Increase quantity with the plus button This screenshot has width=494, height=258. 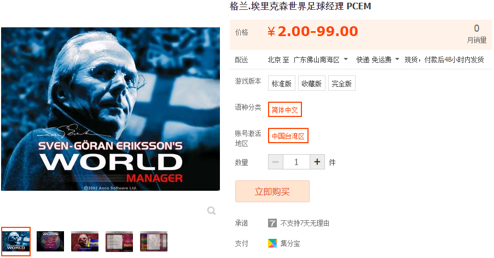click(317, 162)
